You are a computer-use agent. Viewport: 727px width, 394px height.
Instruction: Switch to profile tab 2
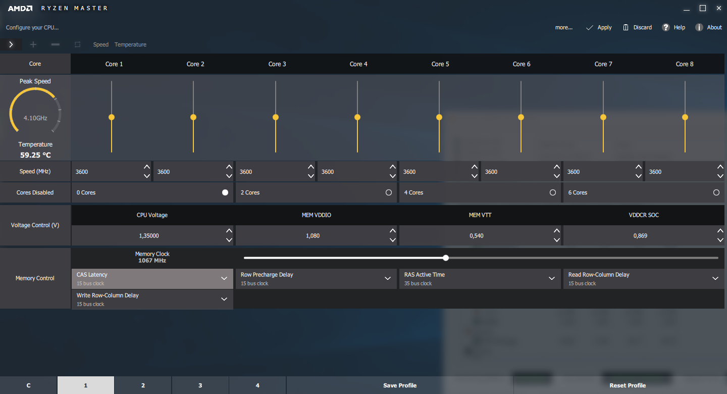click(x=143, y=385)
